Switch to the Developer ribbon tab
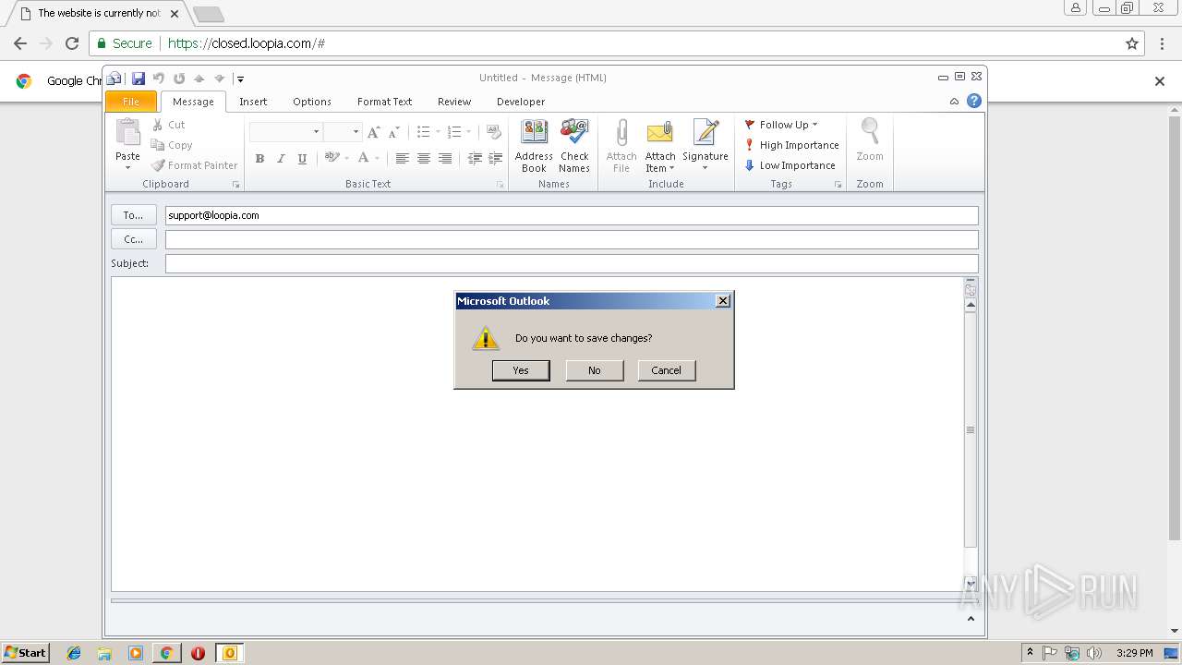1182x665 pixels. [521, 102]
